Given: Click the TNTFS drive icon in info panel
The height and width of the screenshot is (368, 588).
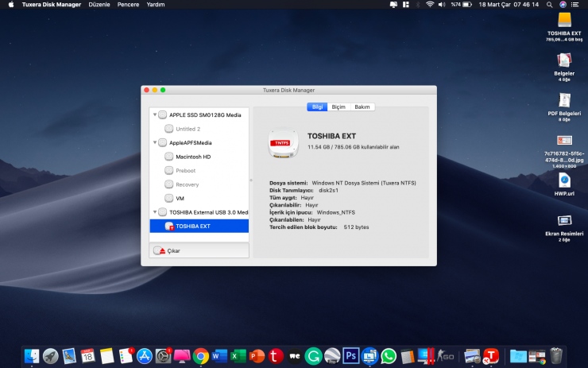Looking at the screenshot, I should click(283, 143).
